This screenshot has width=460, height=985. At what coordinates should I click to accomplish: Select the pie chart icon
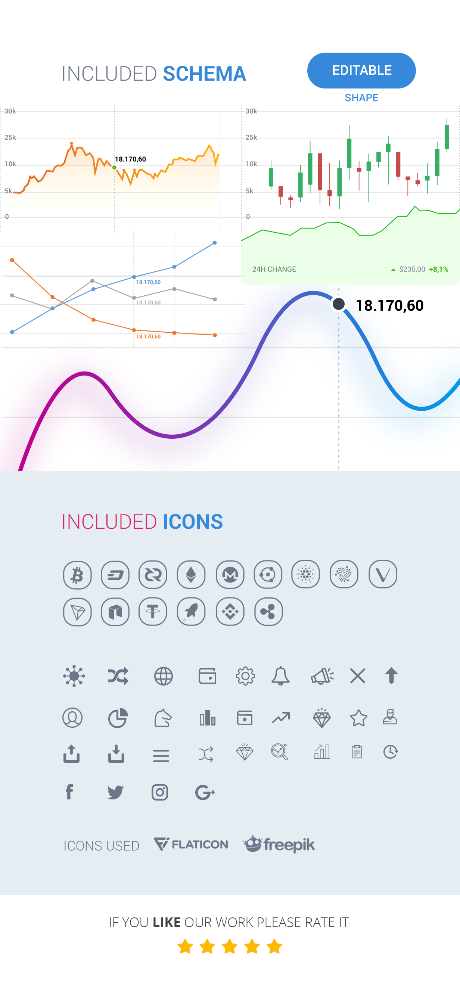click(x=118, y=718)
